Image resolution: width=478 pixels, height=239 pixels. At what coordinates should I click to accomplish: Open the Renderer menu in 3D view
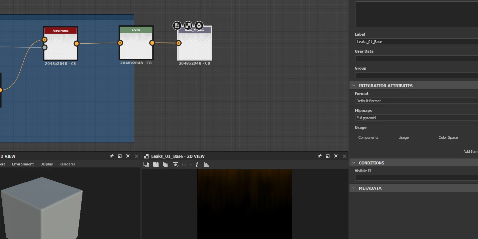point(67,164)
